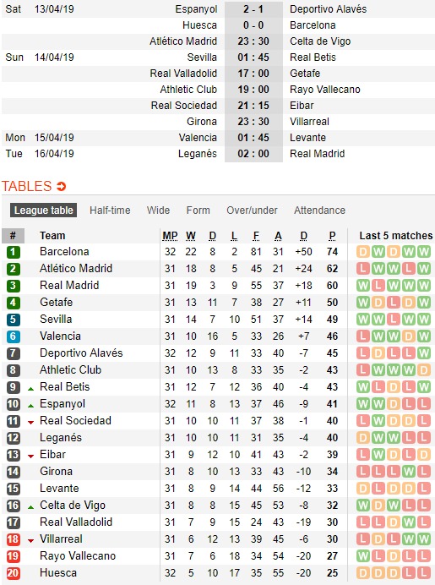Select the League table tab
Screen dimensions: 435x585
click(44, 210)
